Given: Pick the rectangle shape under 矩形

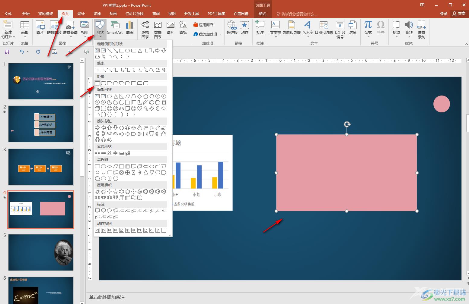Looking at the screenshot, I should (97, 83).
